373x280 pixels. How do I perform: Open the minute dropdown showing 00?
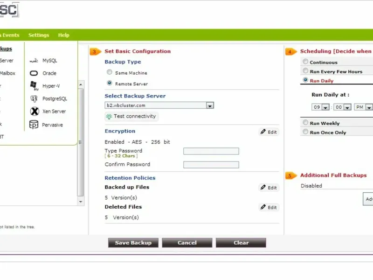(342, 107)
